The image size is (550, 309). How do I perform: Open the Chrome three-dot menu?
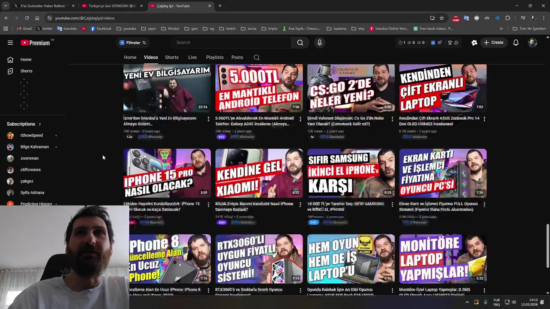pyautogui.click(x=544, y=18)
